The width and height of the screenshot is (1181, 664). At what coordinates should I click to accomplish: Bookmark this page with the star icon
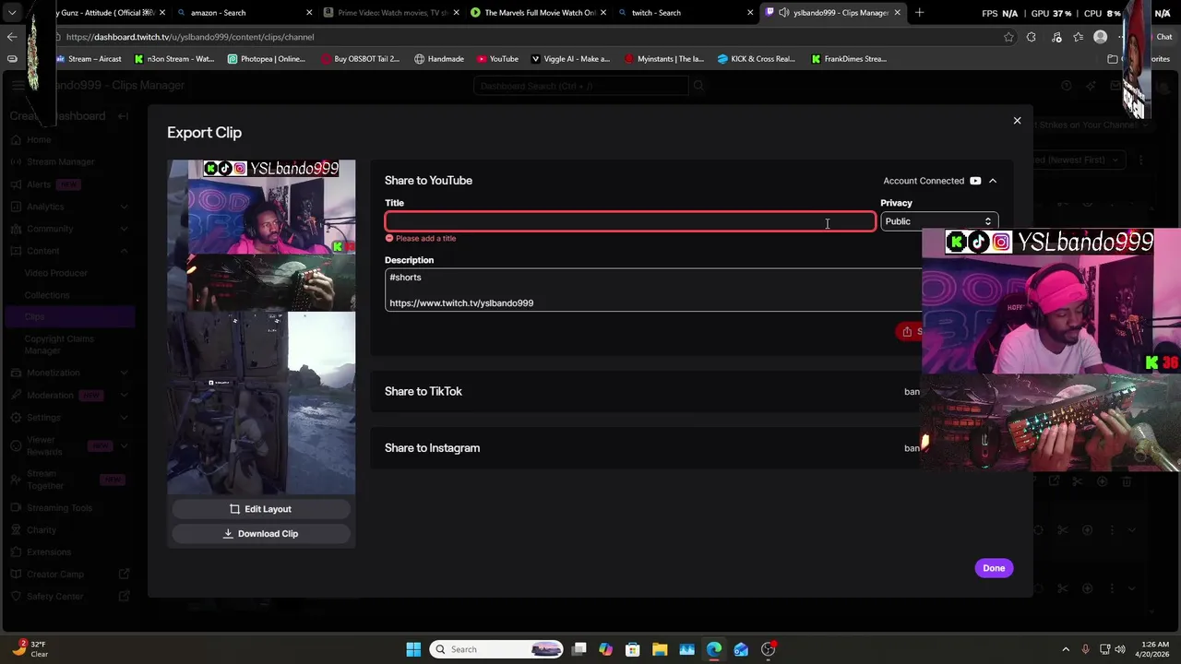[1008, 37]
